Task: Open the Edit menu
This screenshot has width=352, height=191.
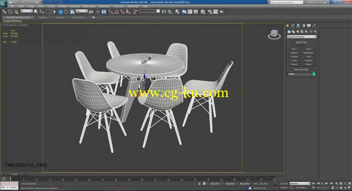Action: (12, 7)
